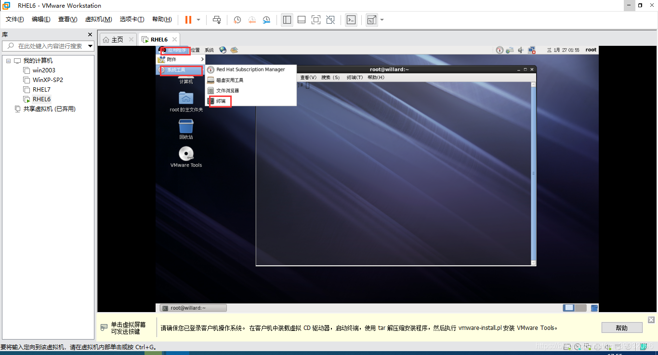Toggle the library sidebar view icon
Image resolution: width=658 pixels, height=355 pixels.
[x=287, y=20]
